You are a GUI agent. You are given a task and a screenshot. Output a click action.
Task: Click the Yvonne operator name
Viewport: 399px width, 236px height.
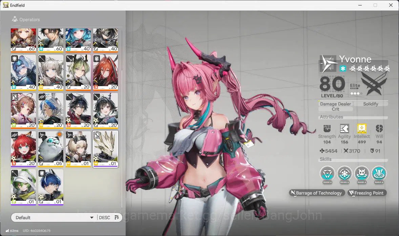355,59
